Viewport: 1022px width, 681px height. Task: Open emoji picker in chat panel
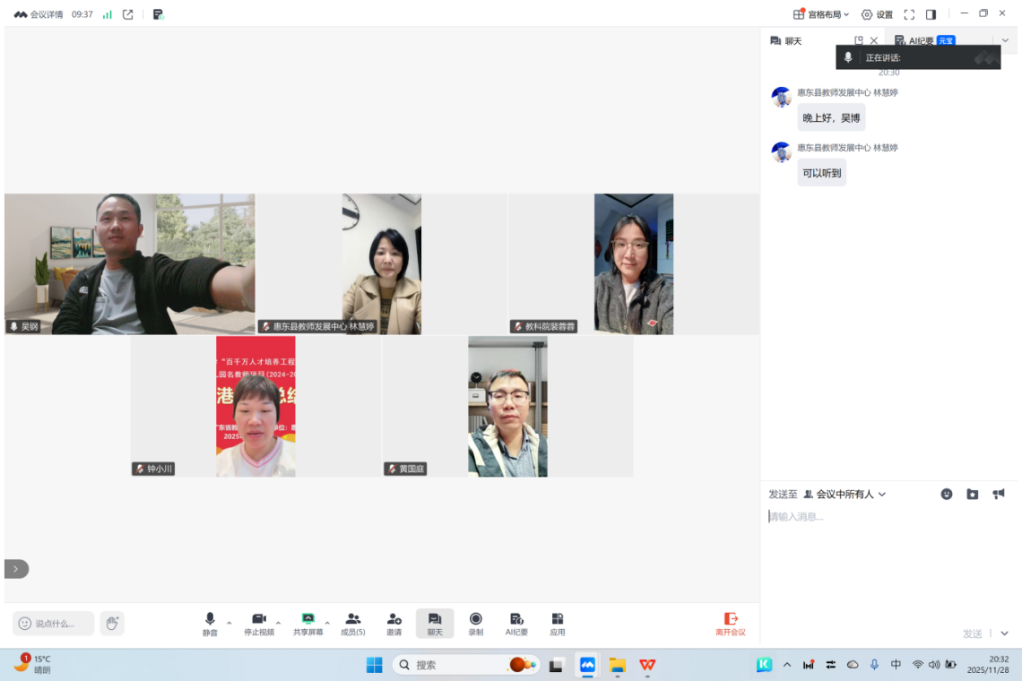tap(946, 494)
